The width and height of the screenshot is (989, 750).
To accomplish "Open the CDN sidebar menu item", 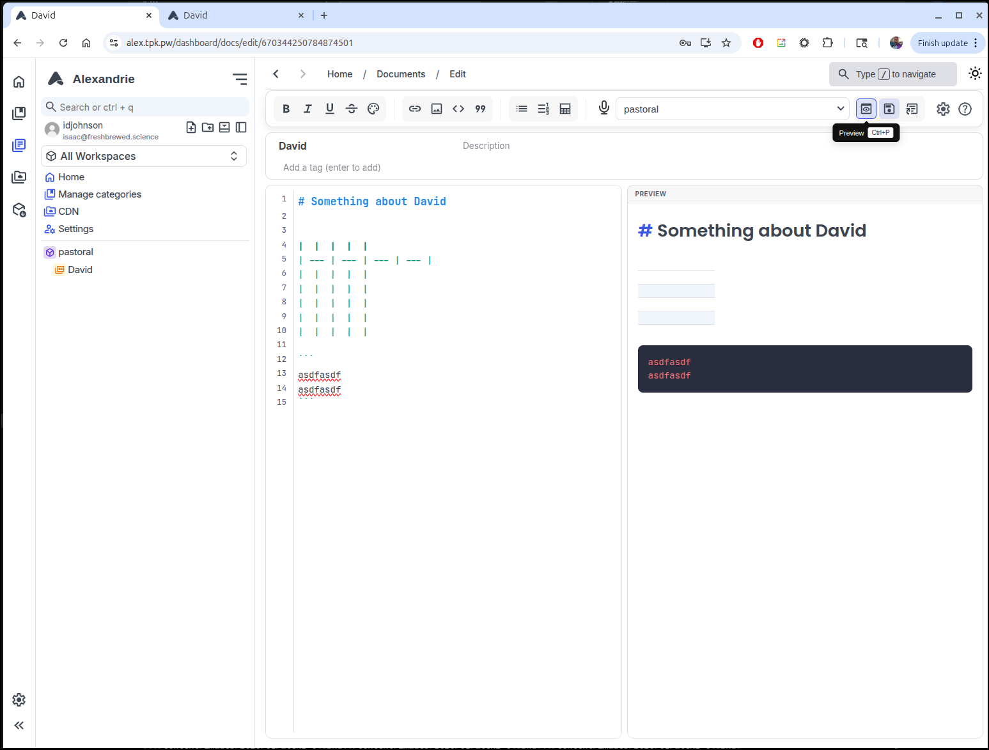I will tap(68, 212).
